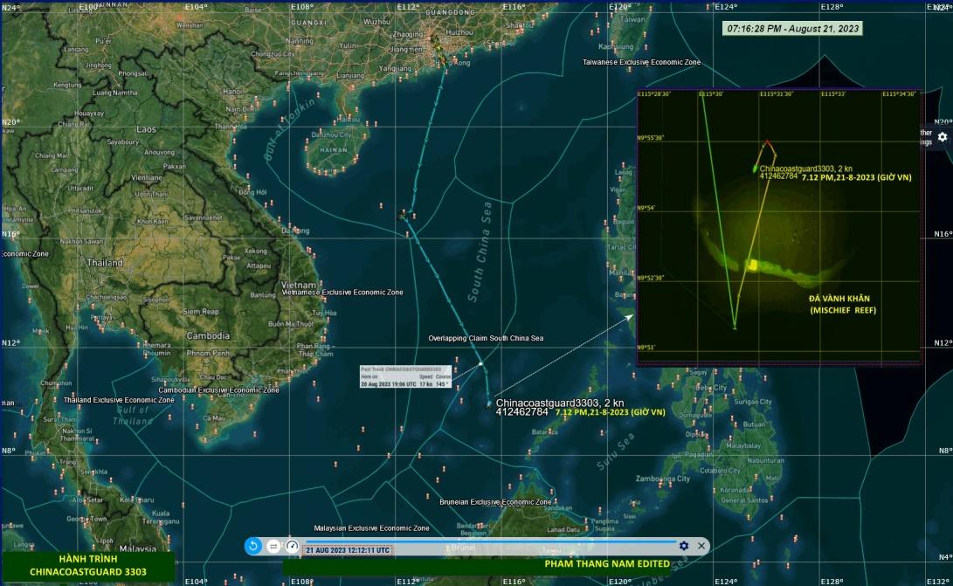
Task: Click the Chinacoastguard3303, 2 kn label on the main map
Action: tap(560, 403)
